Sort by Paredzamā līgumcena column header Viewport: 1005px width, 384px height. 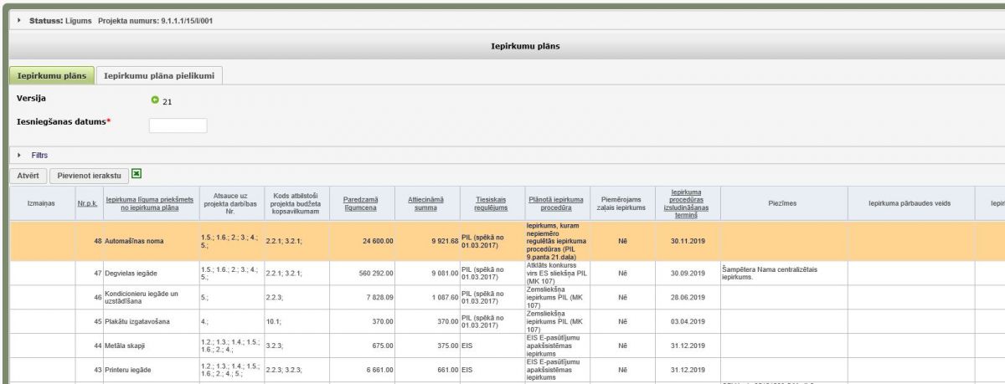[361, 204]
